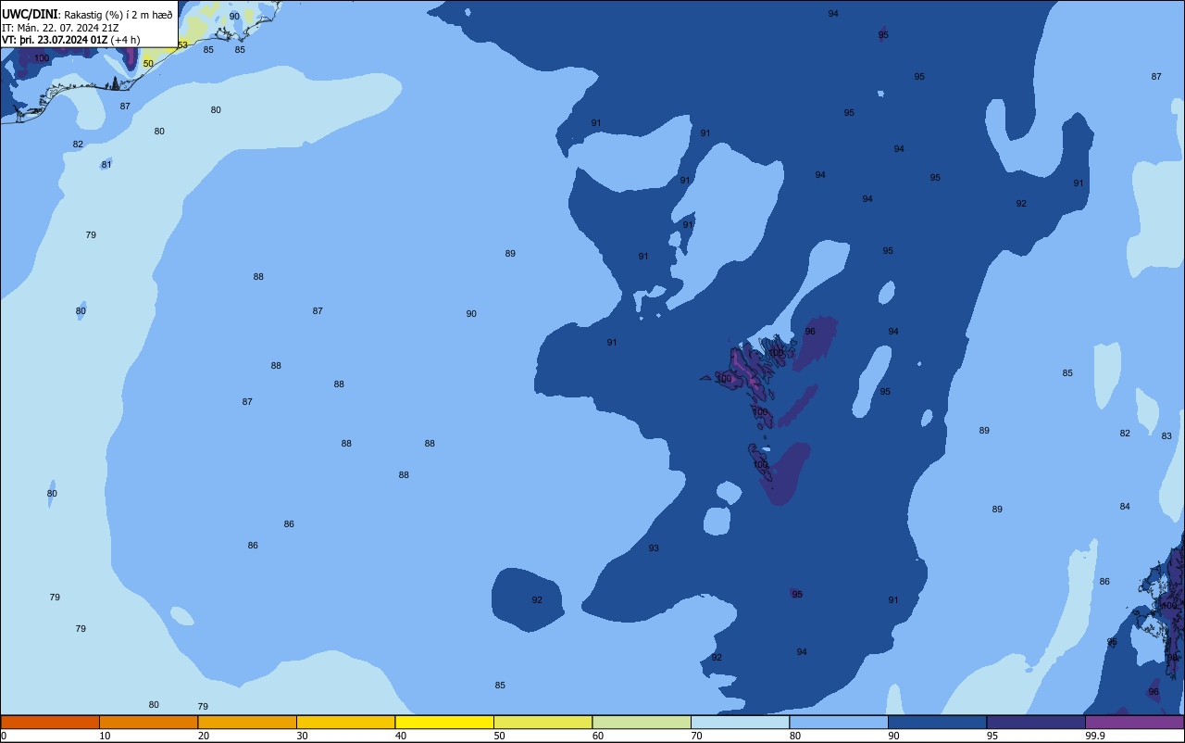Select the orange 10–20 legend color block

(148, 722)
